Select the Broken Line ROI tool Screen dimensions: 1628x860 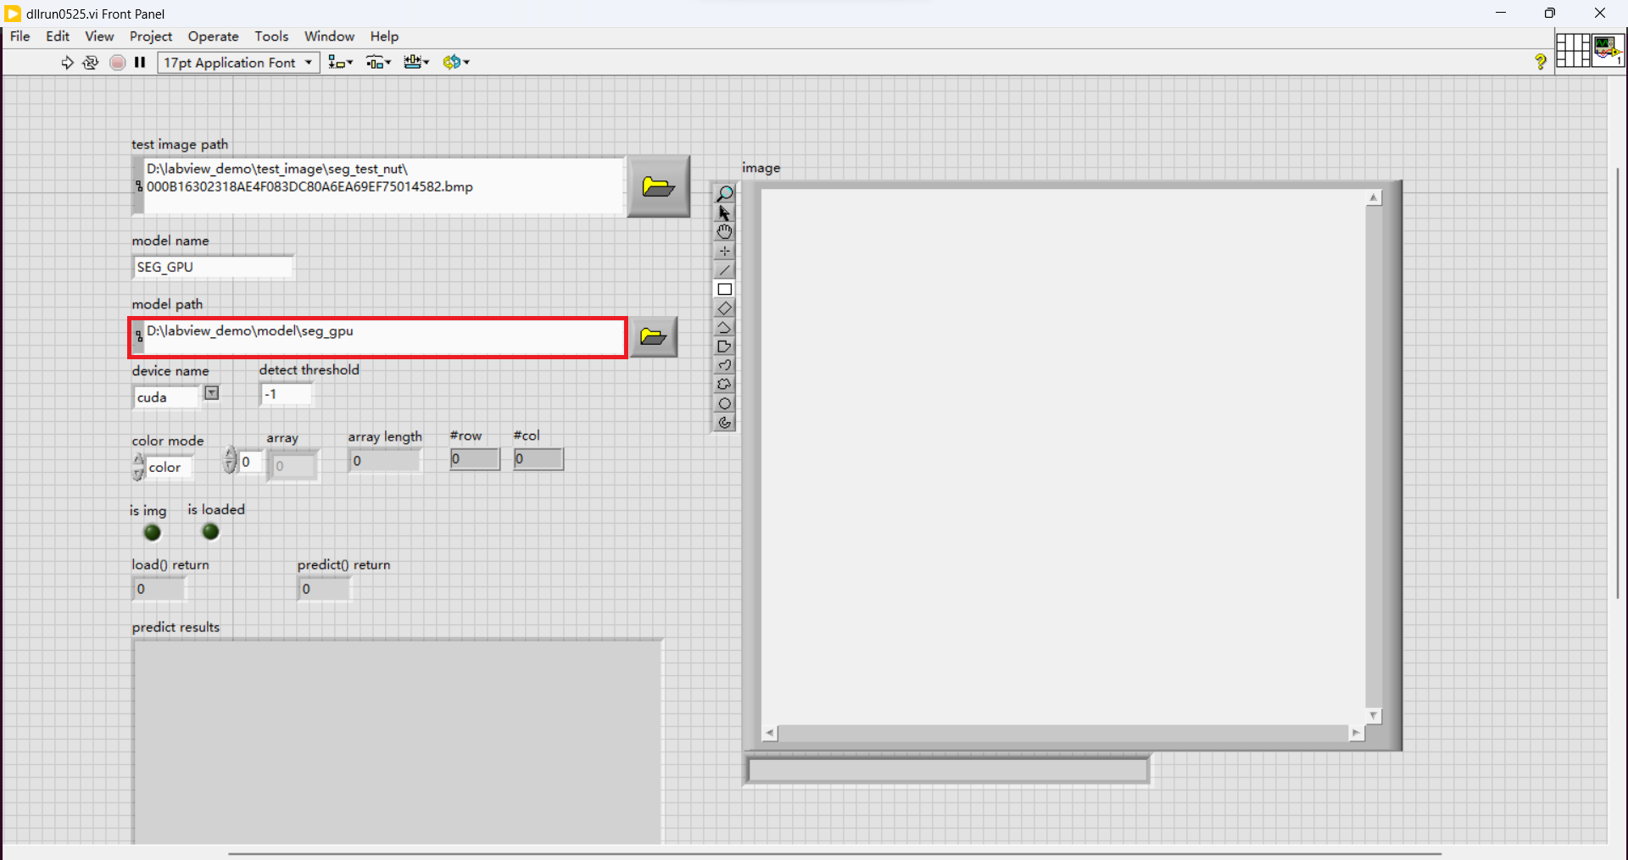(x=724, y=327)
